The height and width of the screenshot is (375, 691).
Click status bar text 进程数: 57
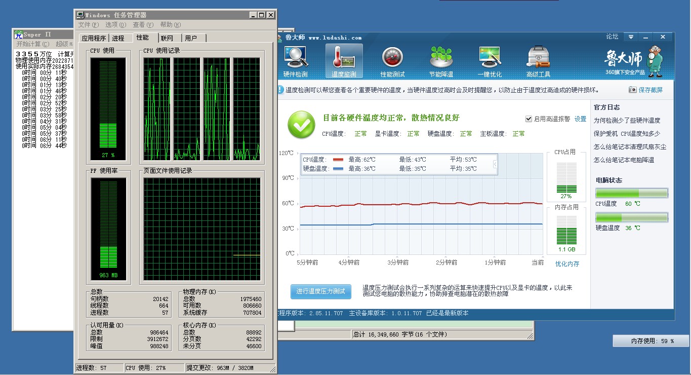tap(92, 368)
